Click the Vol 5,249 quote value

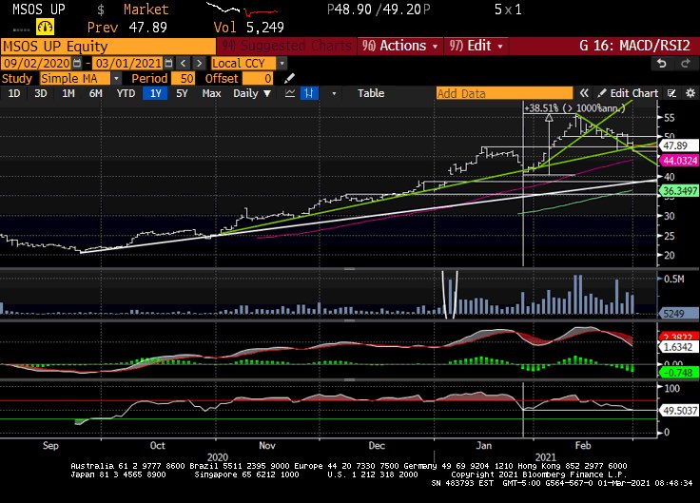(248, 28)
